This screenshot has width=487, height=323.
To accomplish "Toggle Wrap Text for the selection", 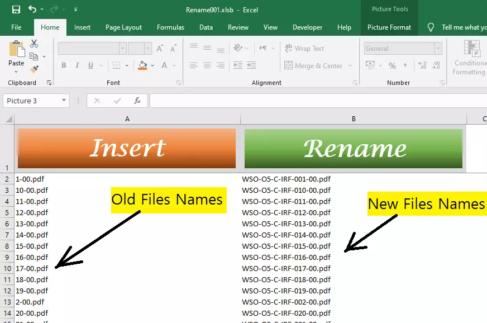I will pos(306,48).
